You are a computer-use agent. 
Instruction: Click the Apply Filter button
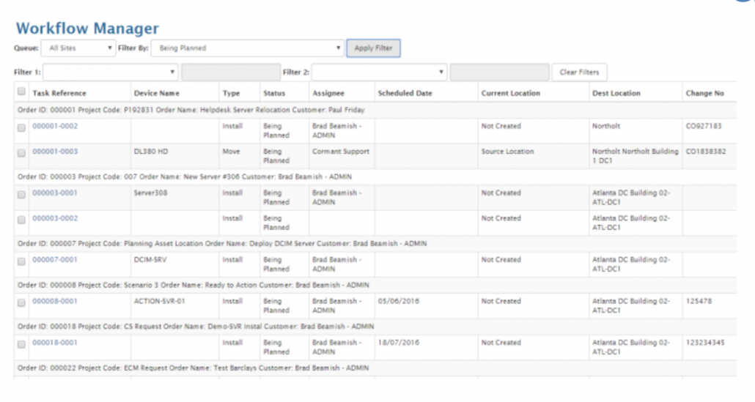click(x=373, y=48)
